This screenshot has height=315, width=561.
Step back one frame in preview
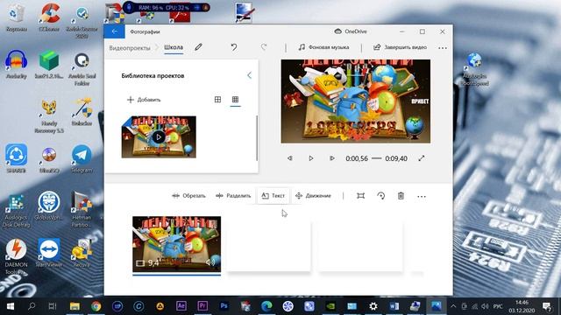click(290, 158)
